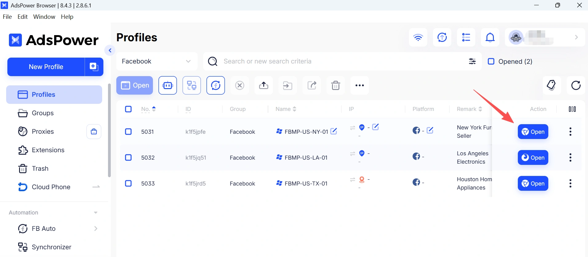Check the box for profile 5033
The image size is (588, 257).
tap(128, 183)
